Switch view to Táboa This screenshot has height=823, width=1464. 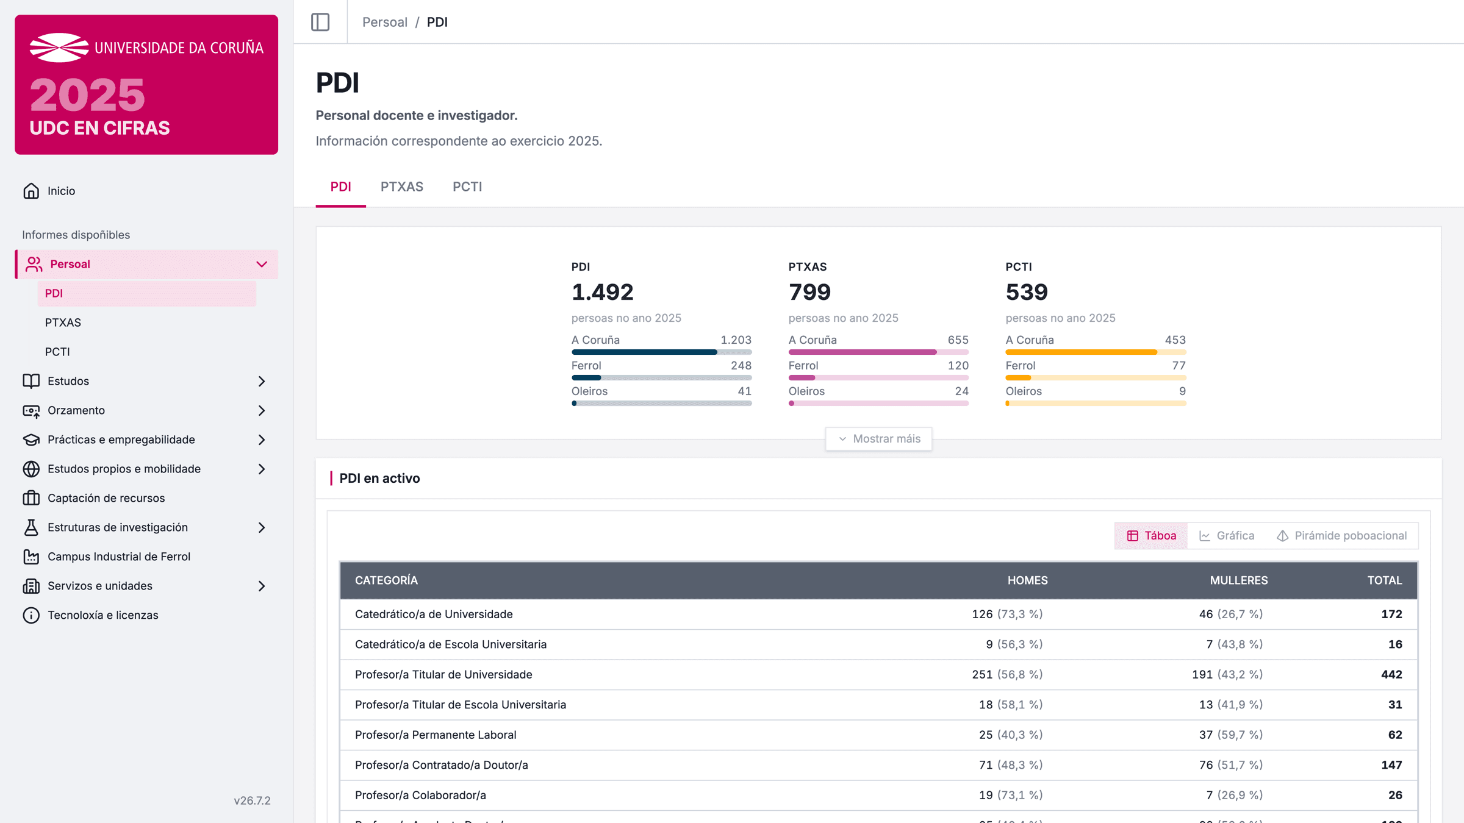(1151, 536)
